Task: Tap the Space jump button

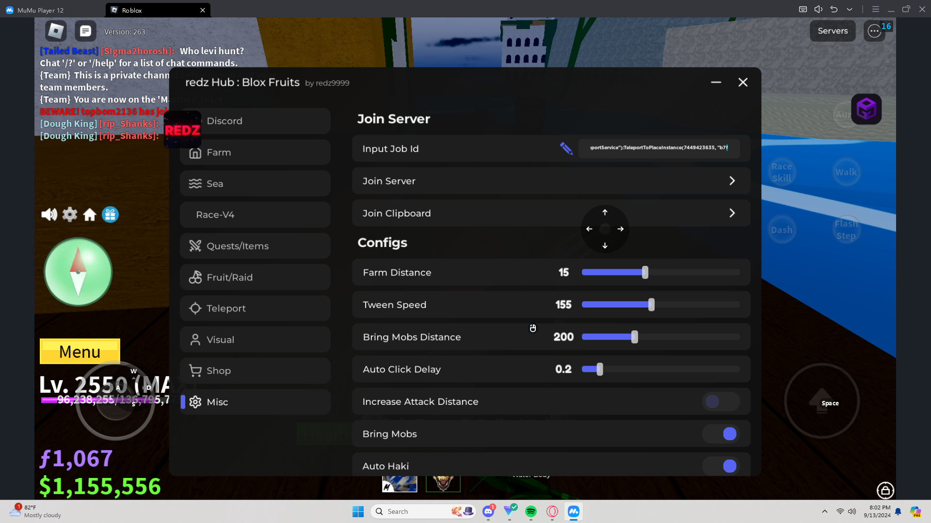Action: (822, 401)
